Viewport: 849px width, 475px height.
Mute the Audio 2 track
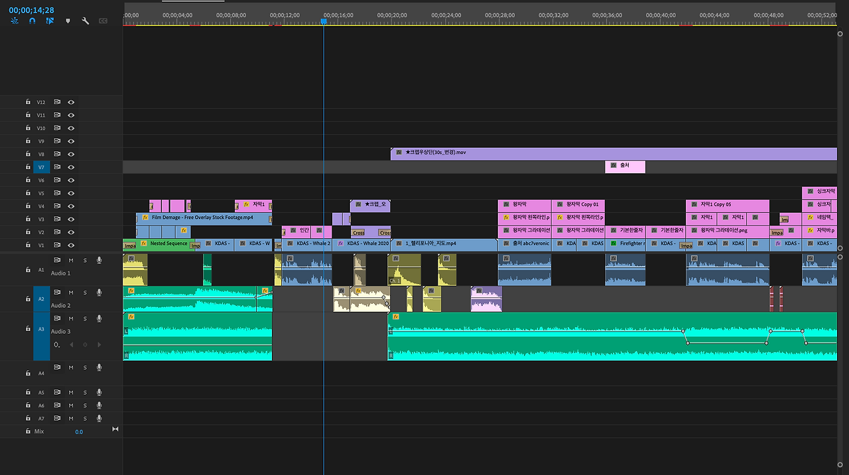tap(71, 293)
